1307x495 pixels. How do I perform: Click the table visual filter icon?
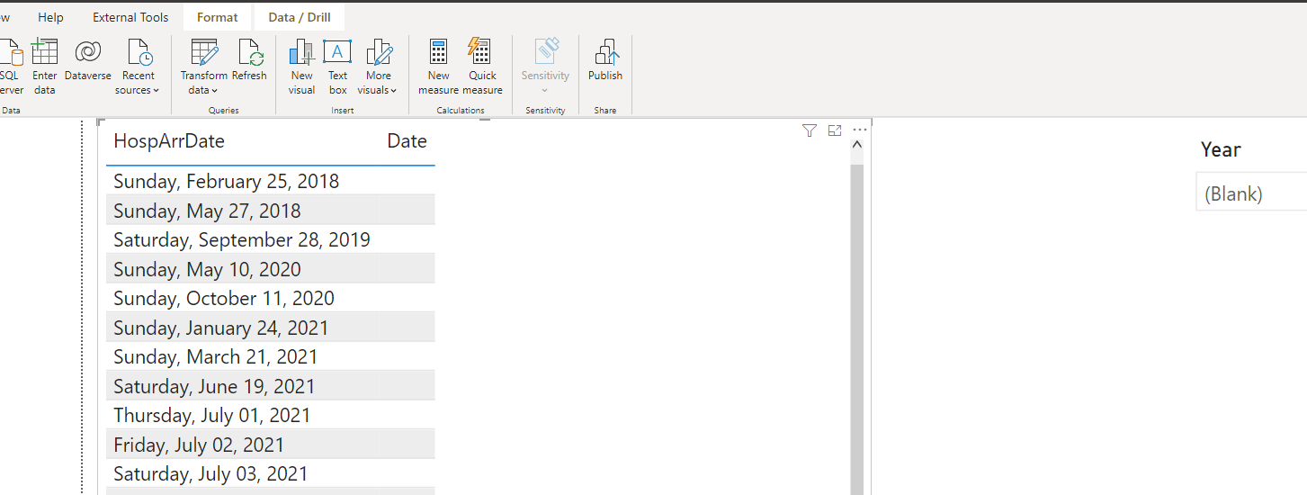[809, 130]
